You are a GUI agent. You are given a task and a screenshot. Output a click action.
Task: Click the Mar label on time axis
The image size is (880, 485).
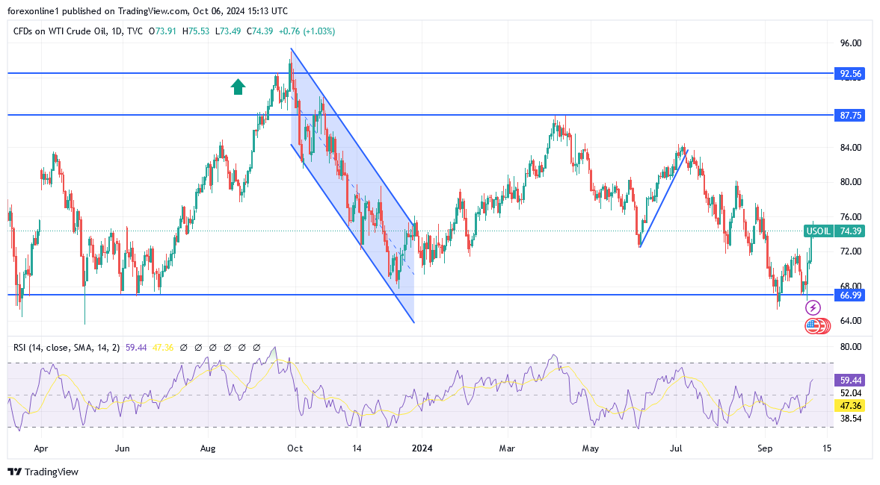pos(507,448)
